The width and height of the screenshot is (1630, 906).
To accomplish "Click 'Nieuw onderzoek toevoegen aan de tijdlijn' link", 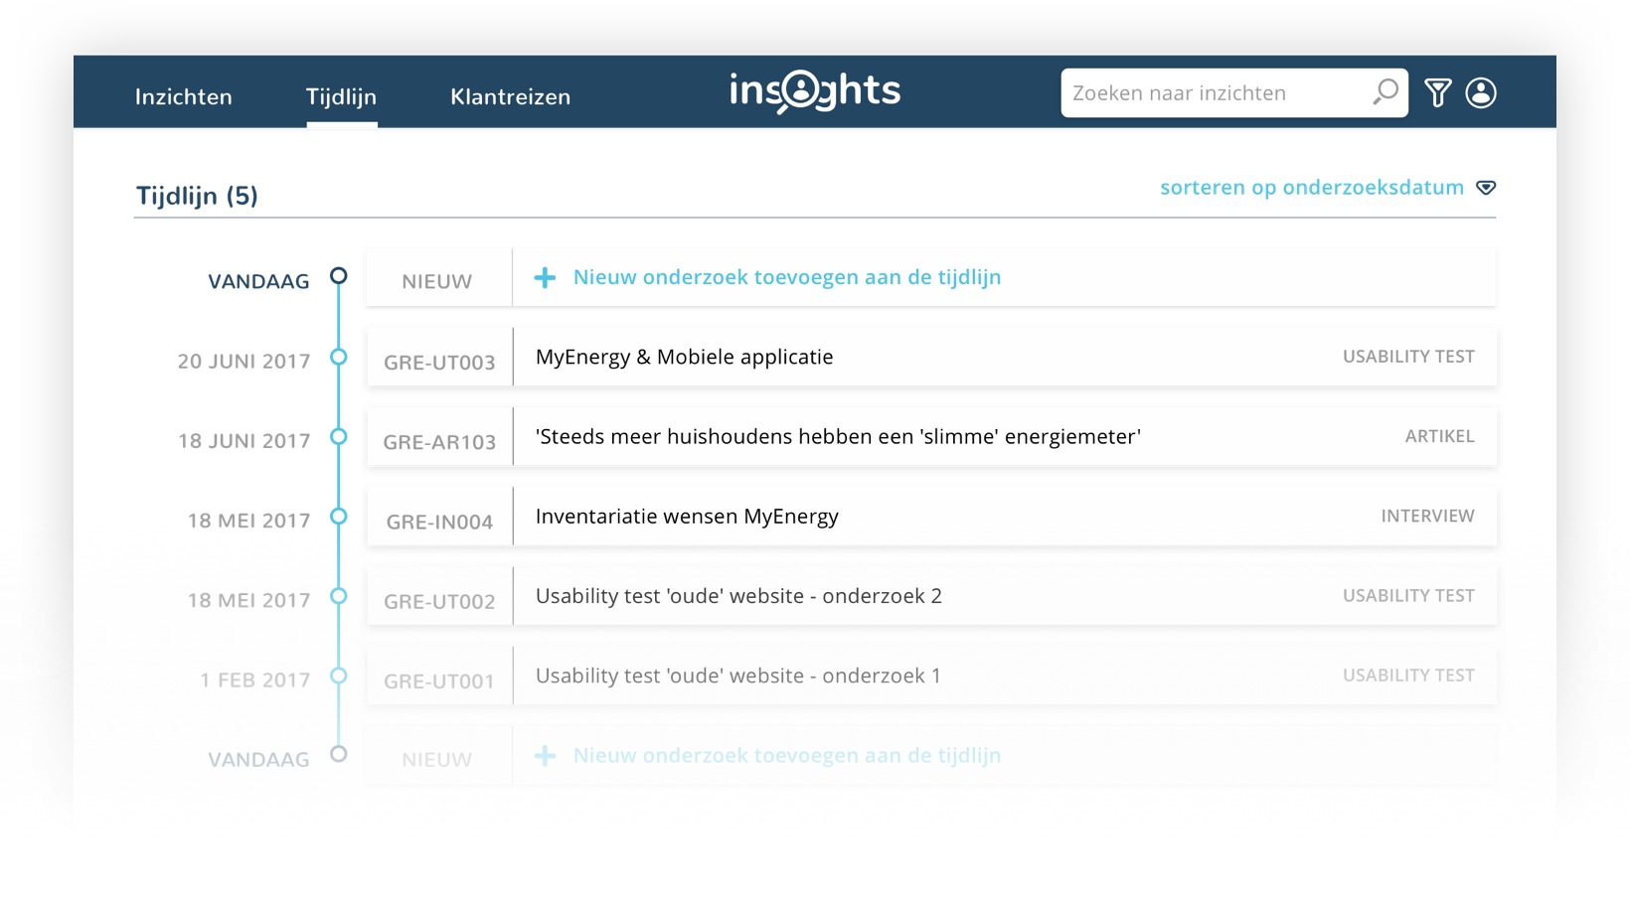I will [786, 277].
